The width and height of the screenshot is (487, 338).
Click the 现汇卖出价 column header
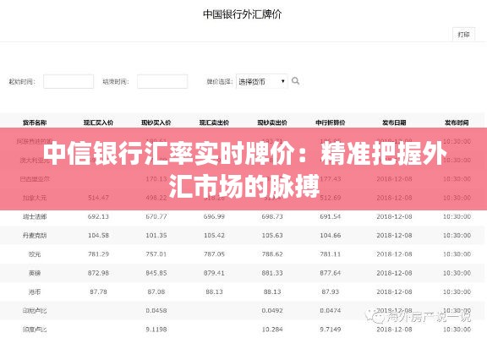point(214,123)
